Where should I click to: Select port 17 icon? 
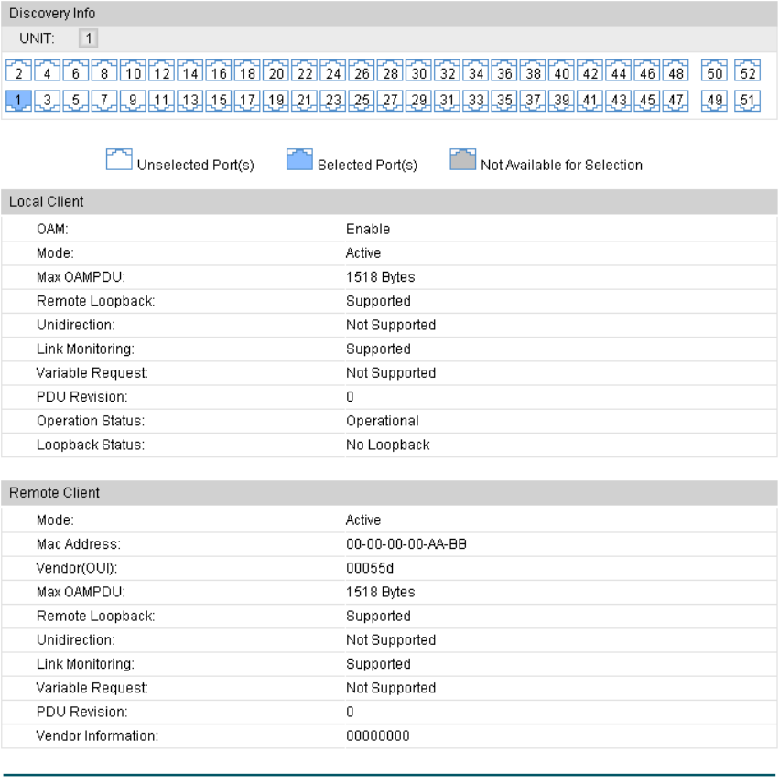pos(247,101)
